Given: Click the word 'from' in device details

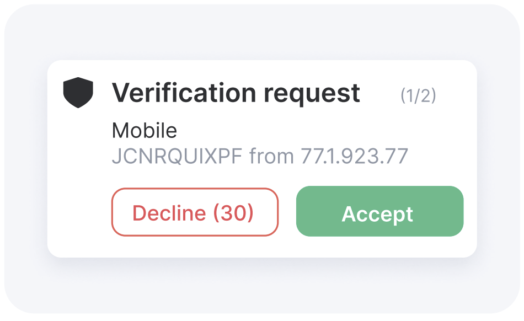Looking at the screenshot, I should pyautogui.click(x=271, y=156).
